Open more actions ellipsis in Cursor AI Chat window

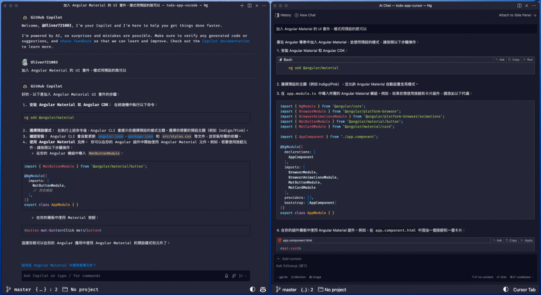click(534, 5)
